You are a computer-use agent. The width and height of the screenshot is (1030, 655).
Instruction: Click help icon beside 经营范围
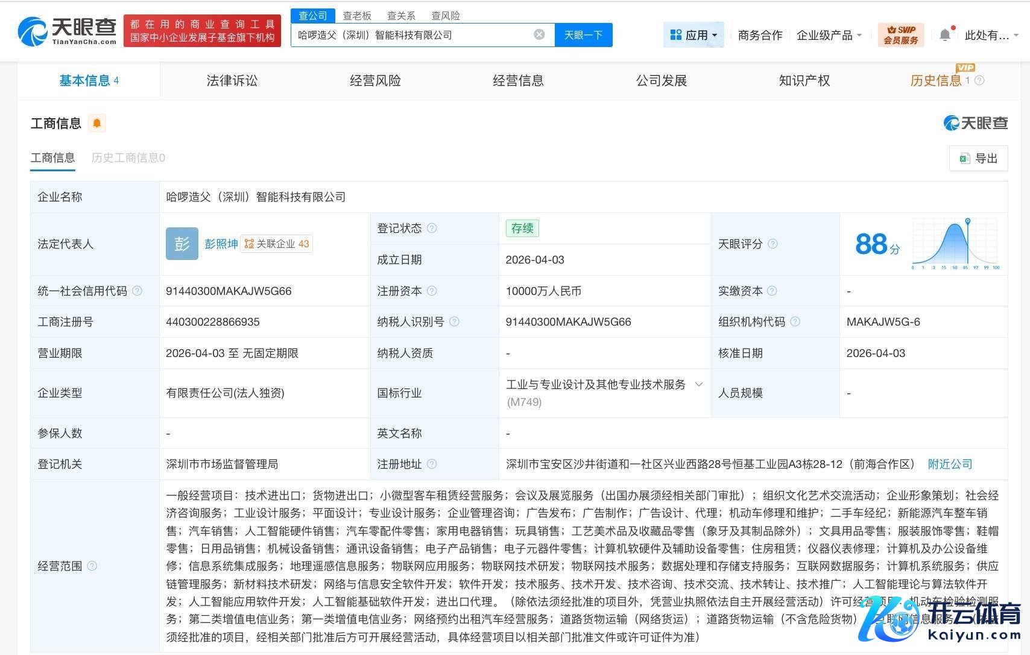[x=92, y=566]
